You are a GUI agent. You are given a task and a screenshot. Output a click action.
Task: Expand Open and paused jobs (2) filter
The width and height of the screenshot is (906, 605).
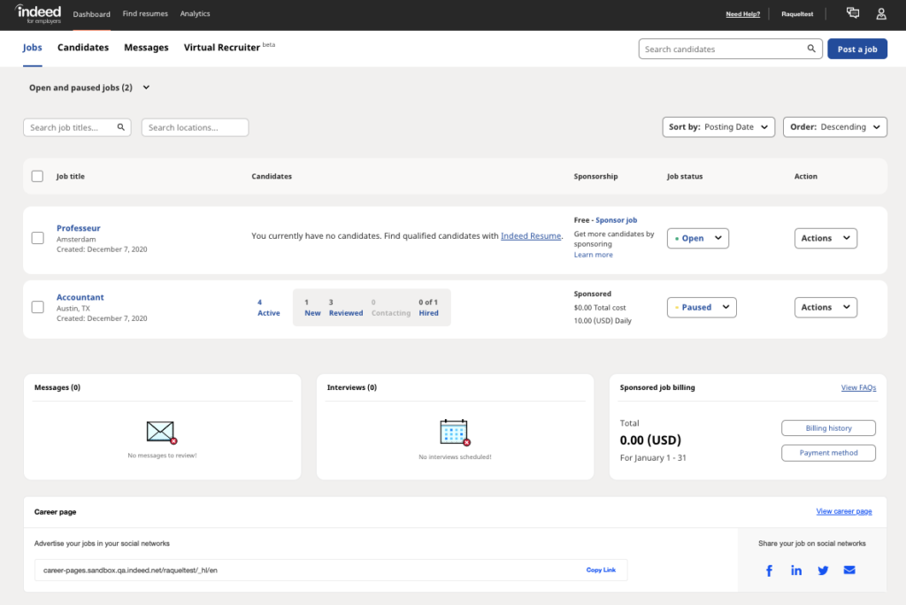point(89,88)
